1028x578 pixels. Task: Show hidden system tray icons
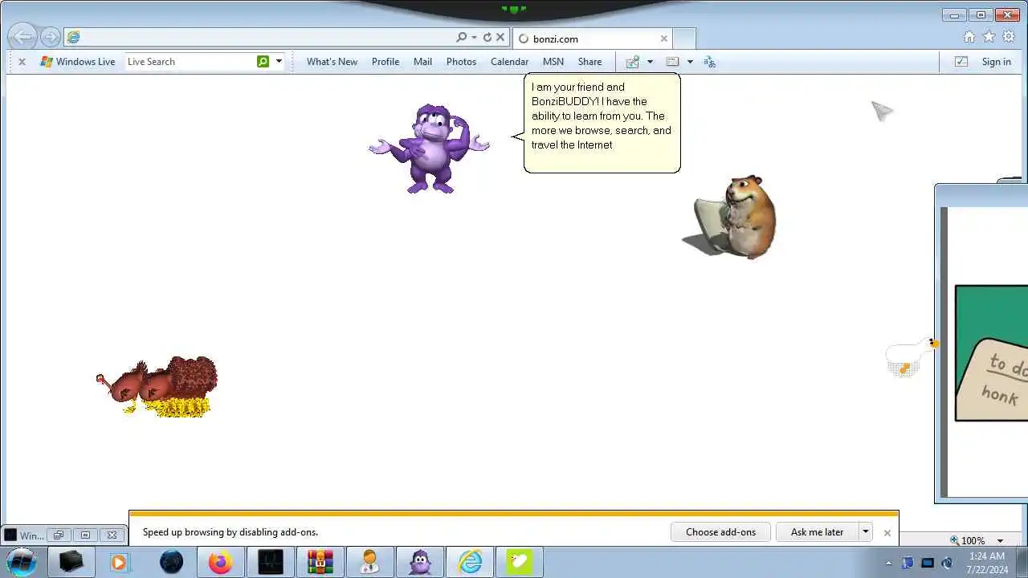(x=888, y=563)
